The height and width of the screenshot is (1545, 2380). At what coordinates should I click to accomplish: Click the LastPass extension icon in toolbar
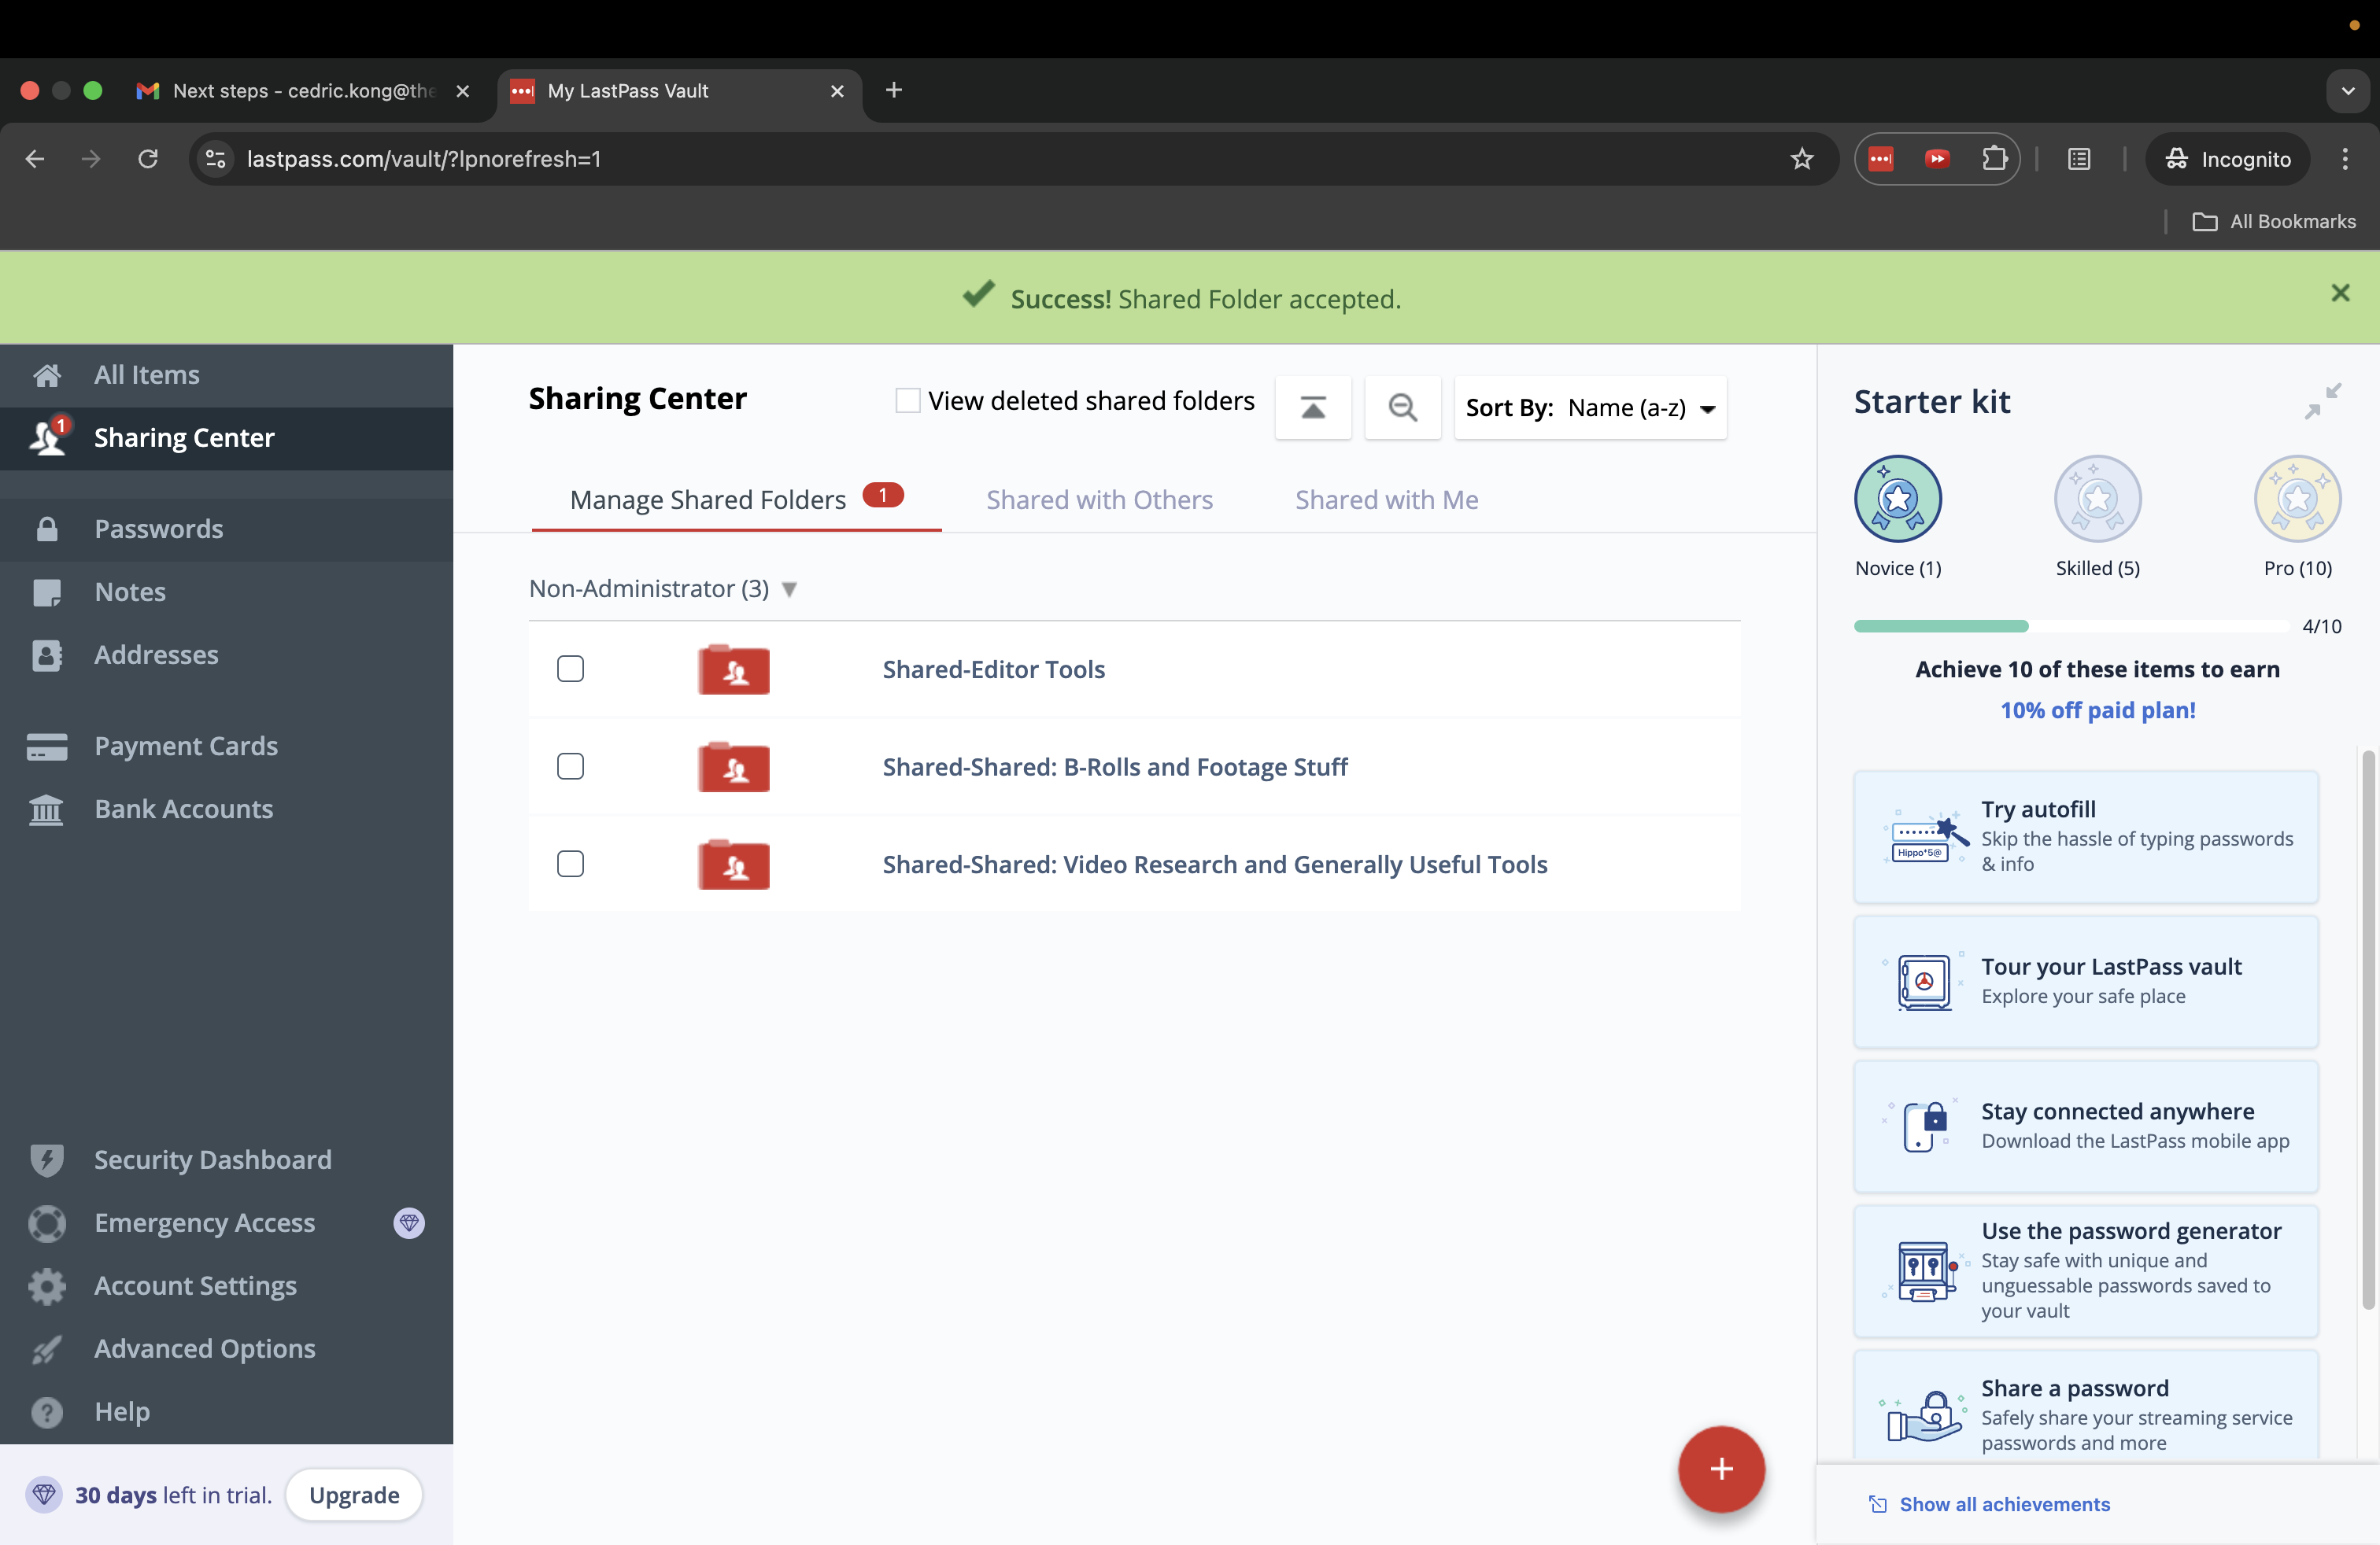pyautogui.click(x=1880, y=159)
